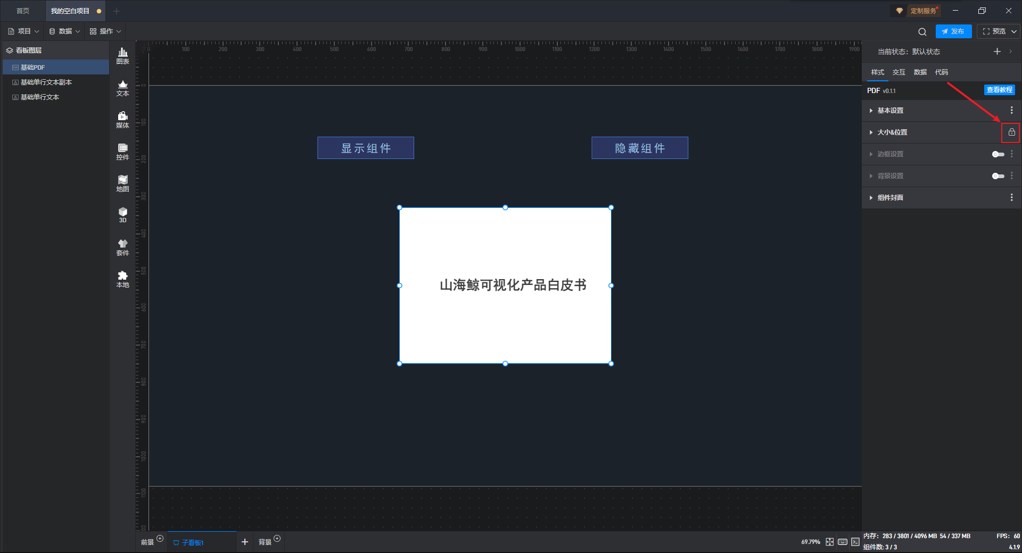Open the 数据 dropdown menu
Viewport: 1022px width, 553px height.
click(x=64, y=31)
